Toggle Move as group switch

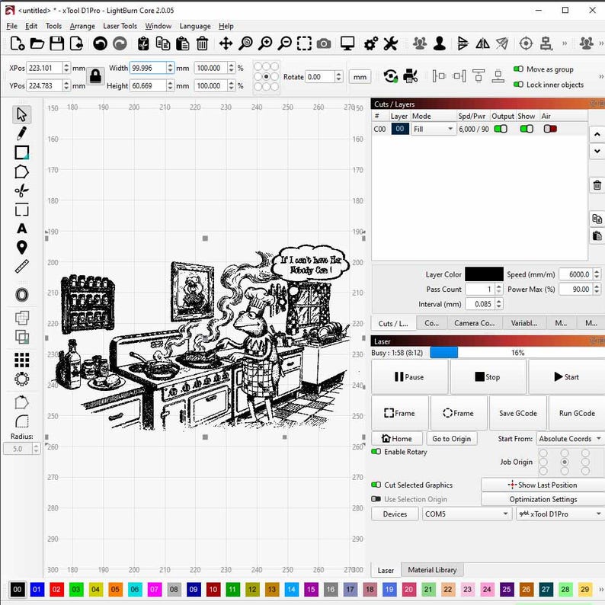(x=518, y=69)
